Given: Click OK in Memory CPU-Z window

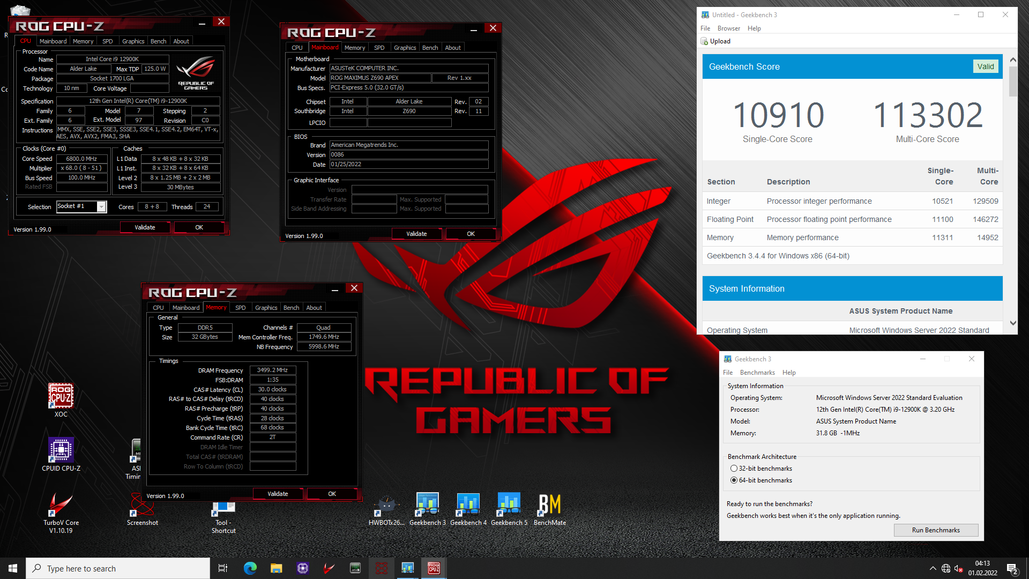Looking at the screenshot, I should click(x=332, y=494).
